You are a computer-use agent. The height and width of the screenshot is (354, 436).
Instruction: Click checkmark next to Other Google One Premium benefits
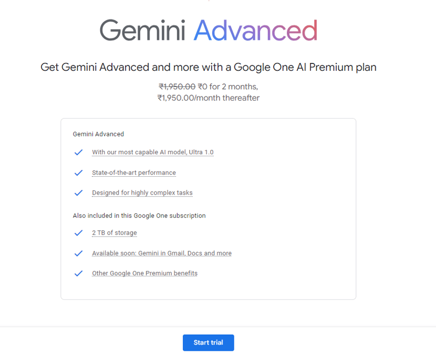pyautogui.click(x=78, y=273)
